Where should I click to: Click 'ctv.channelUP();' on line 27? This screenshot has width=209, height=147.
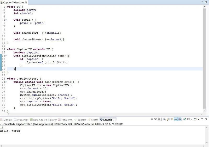[x=33, y=92]
